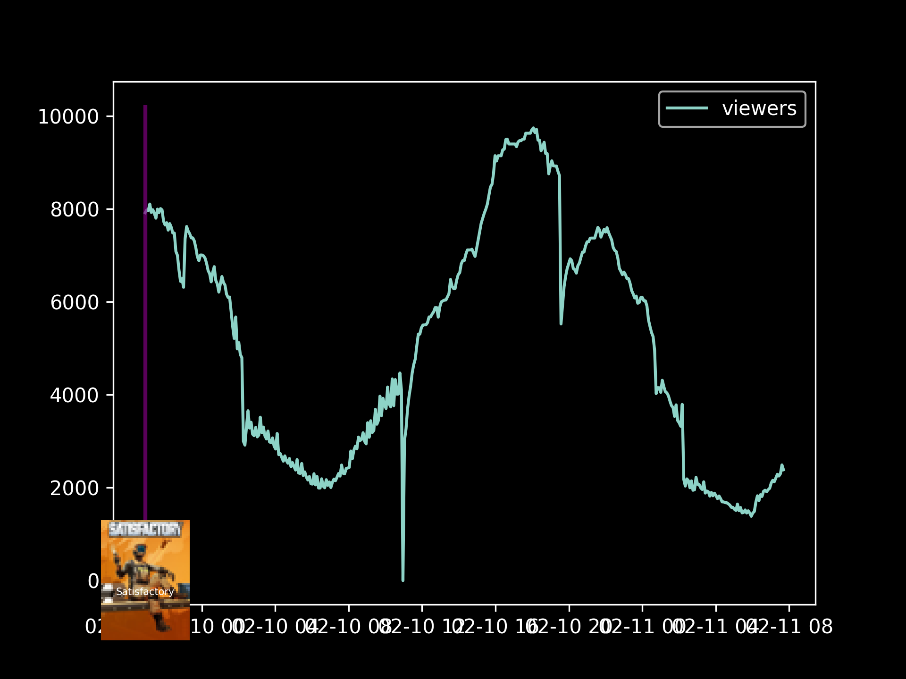
Task: Click the 8000 y-axis tick label
Action: [74, 209]
